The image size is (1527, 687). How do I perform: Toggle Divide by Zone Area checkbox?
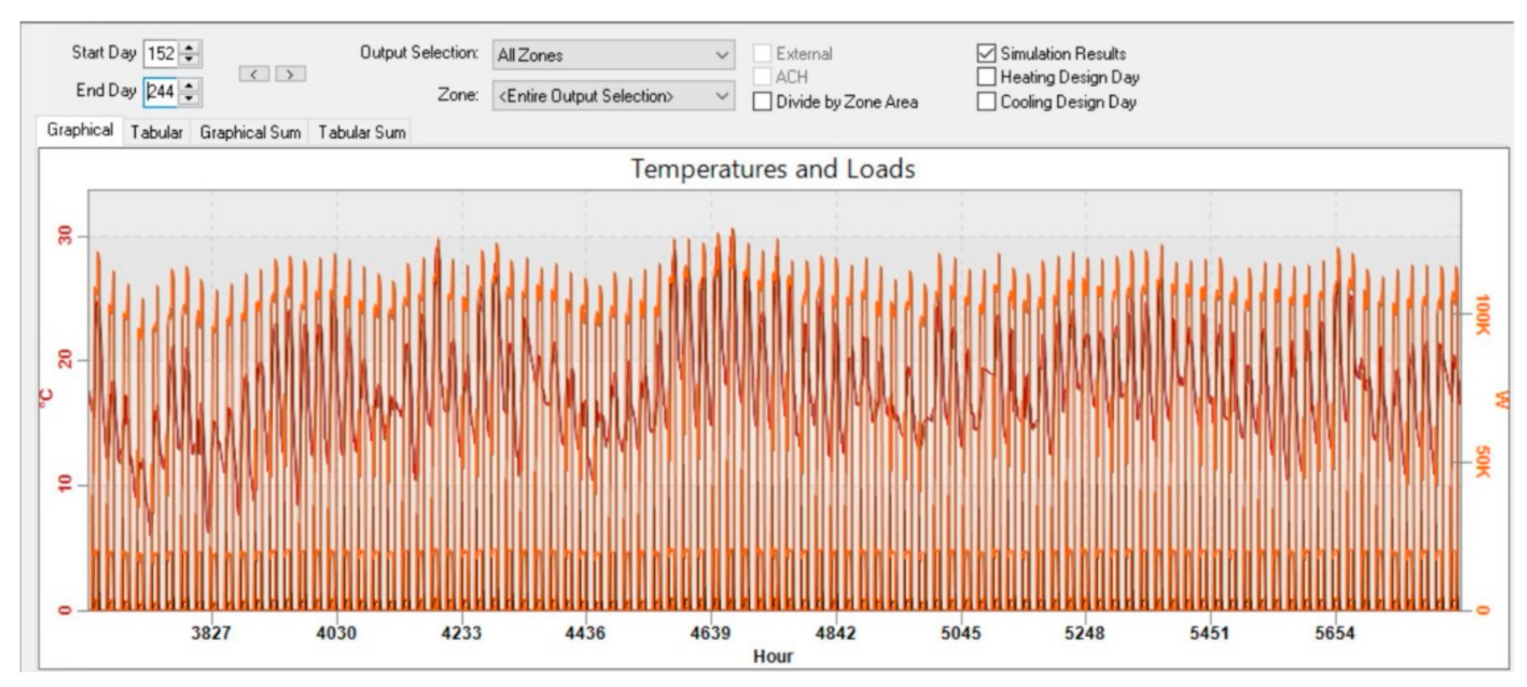763,101
